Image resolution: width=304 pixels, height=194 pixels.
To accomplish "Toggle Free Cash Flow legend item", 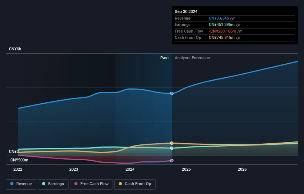I will click(x=92, y=184).
